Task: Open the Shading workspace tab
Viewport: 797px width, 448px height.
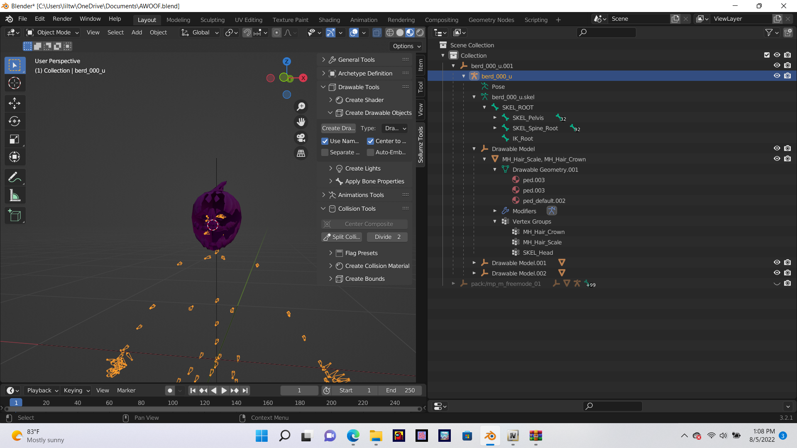Action: [x=329, y=19]
